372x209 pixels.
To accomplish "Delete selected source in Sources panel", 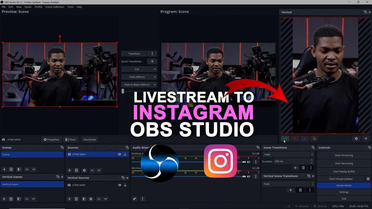I will point(76,170).
